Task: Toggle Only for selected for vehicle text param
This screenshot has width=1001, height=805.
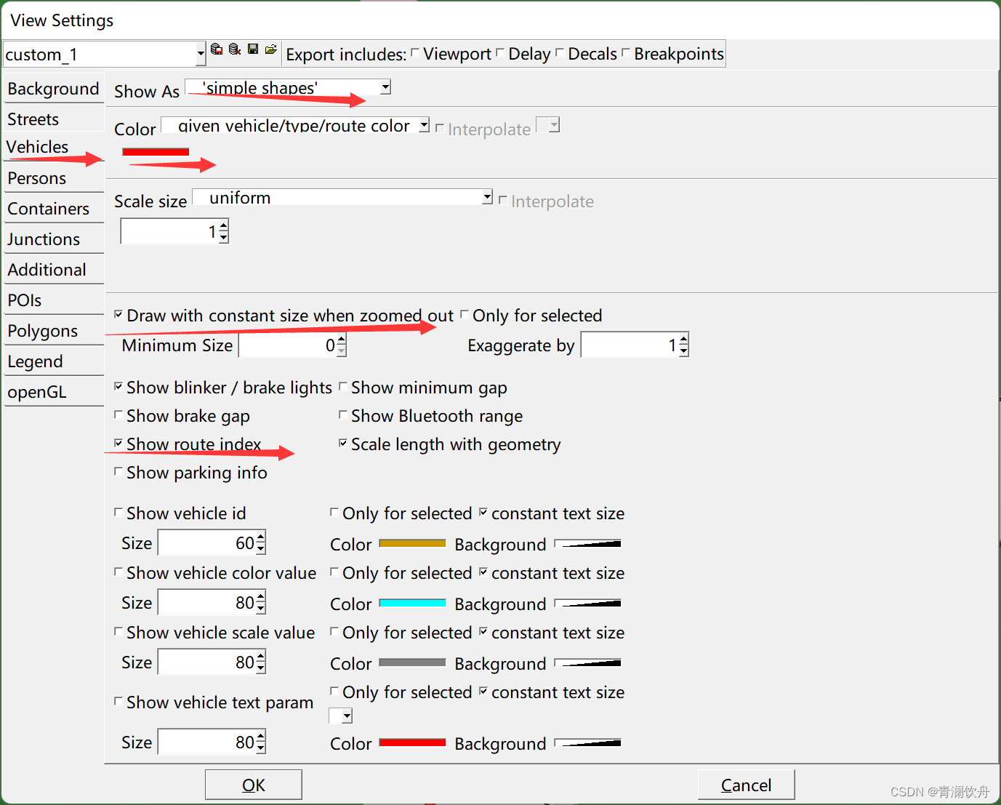Action: click(334, 691)
